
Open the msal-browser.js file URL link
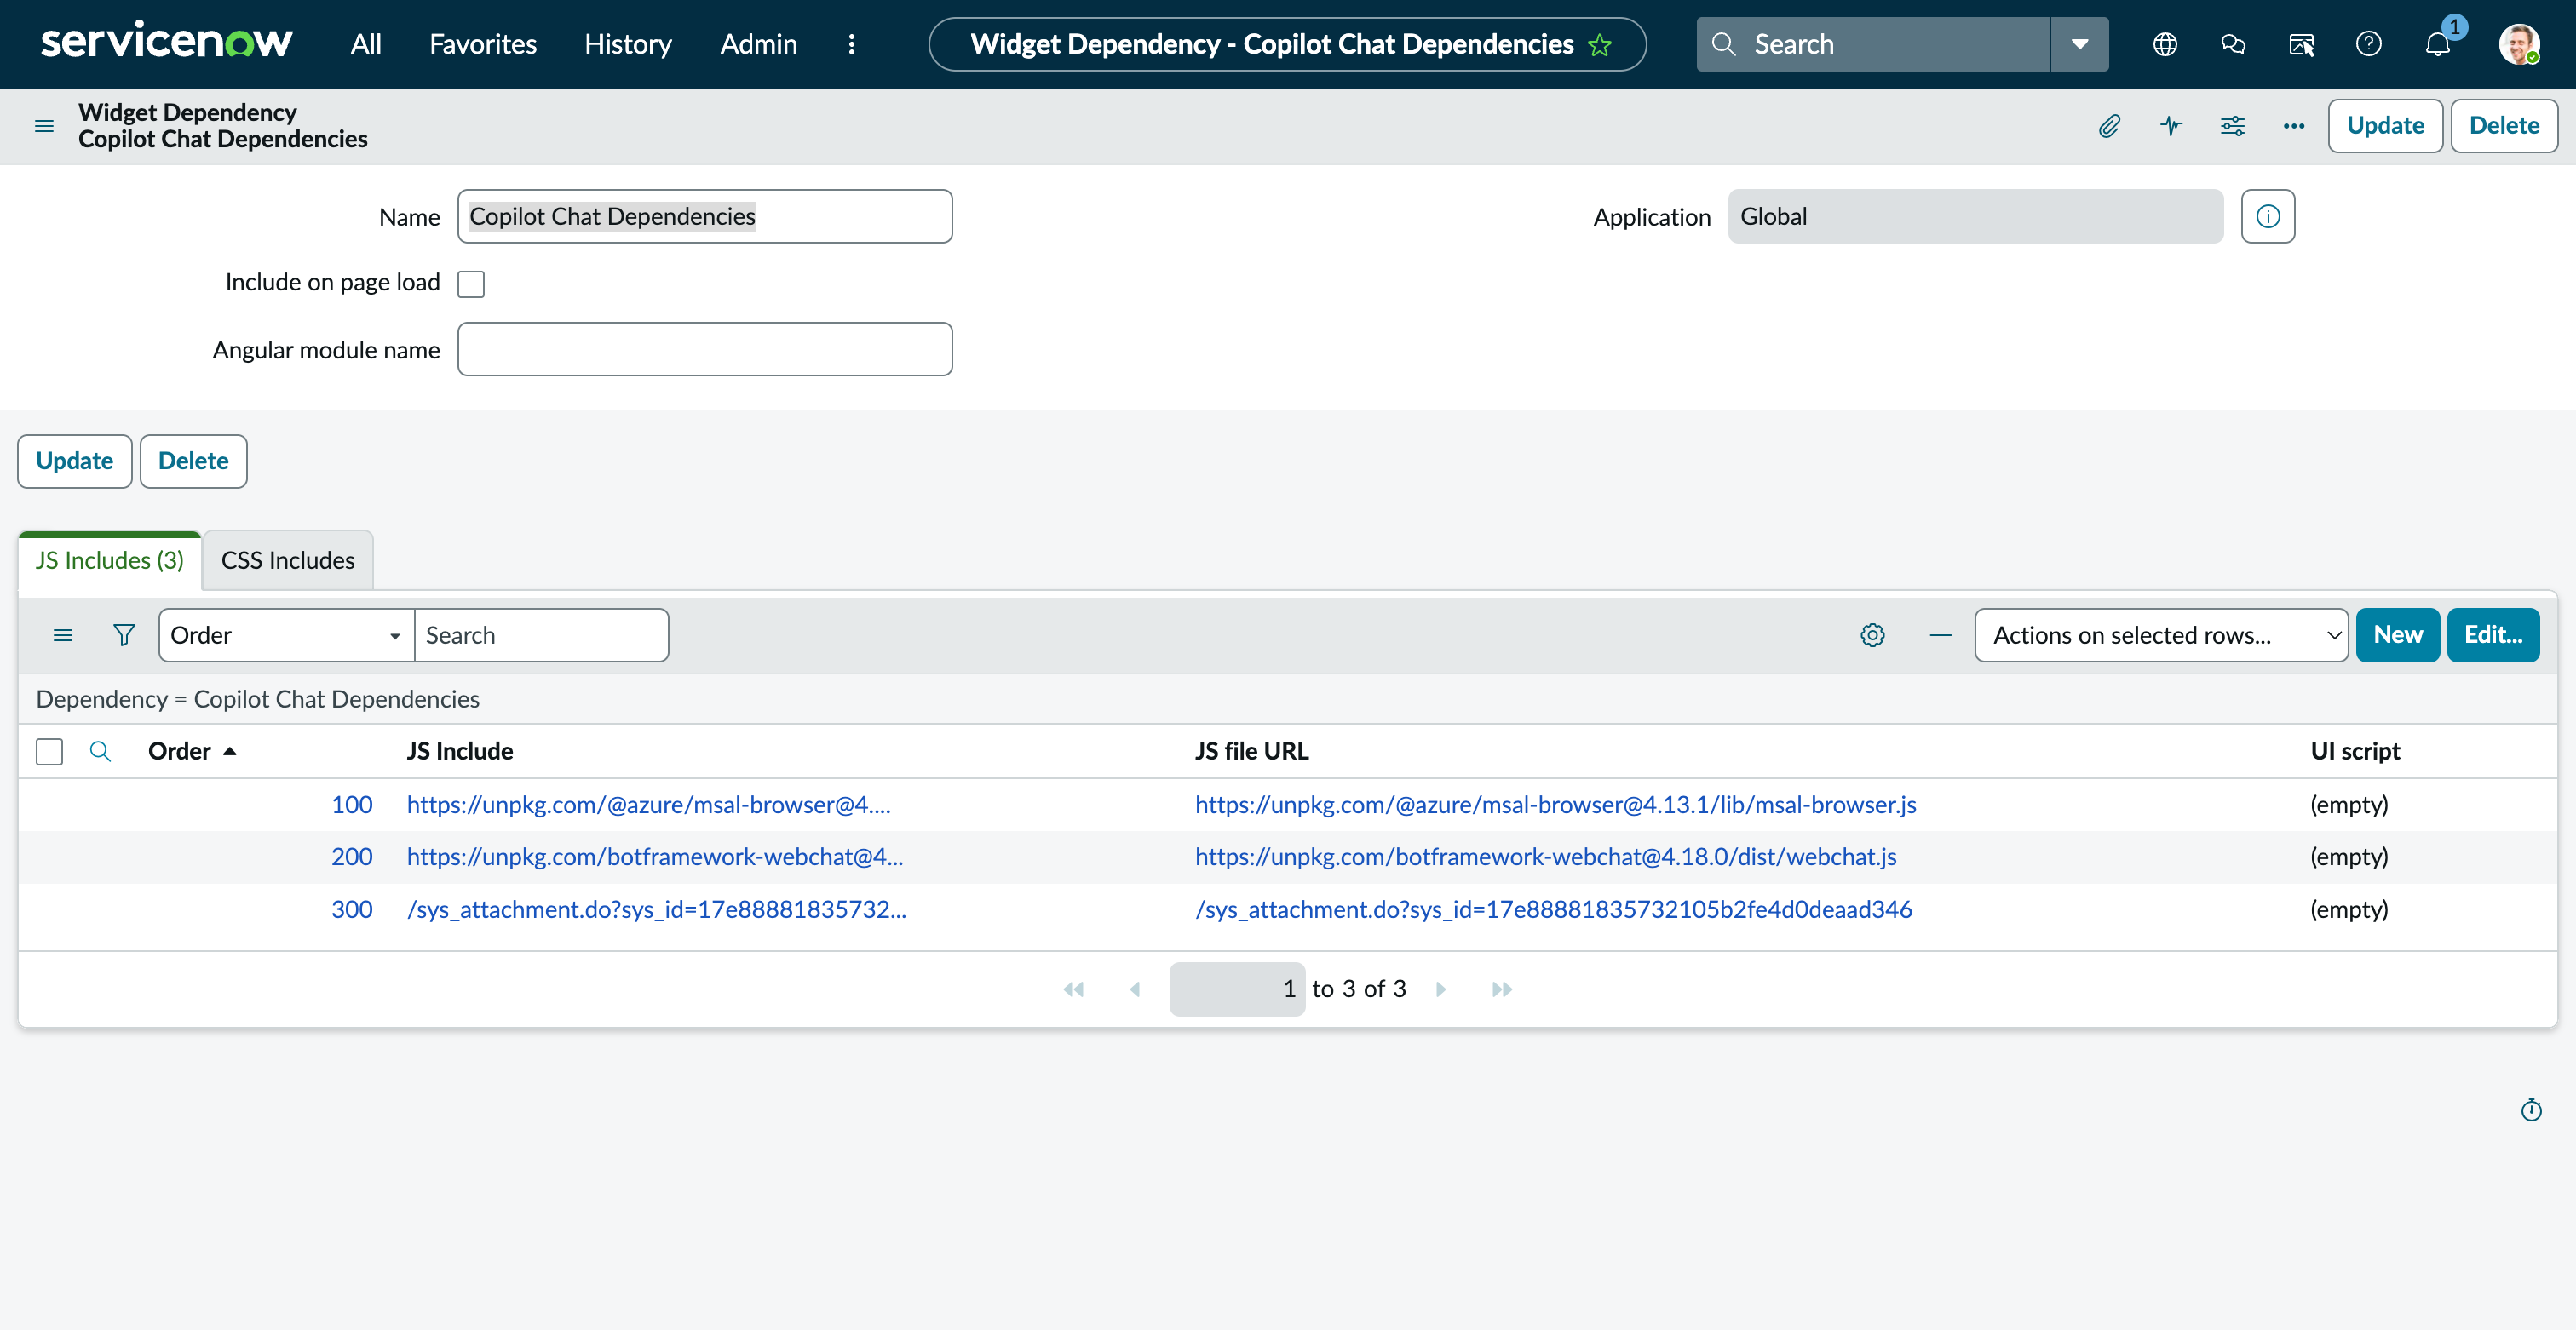point(1555,805)
